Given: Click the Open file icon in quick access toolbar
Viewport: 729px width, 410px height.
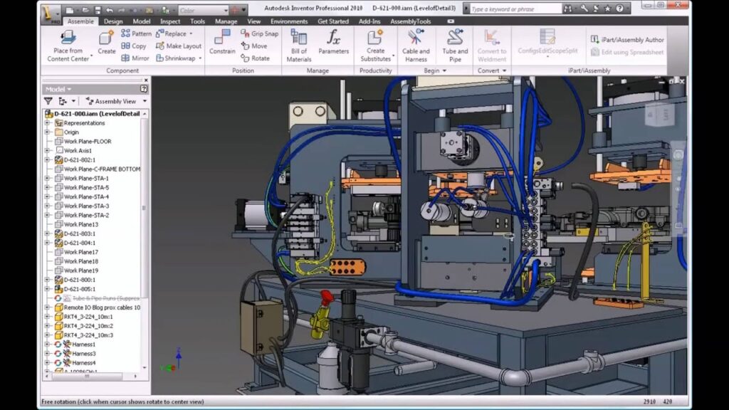Looking at the screenshot, I should pos(85,10).
